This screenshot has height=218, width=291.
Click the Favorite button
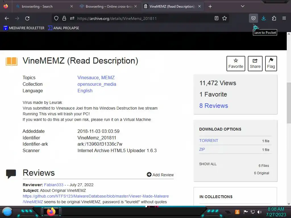[236, 63]
